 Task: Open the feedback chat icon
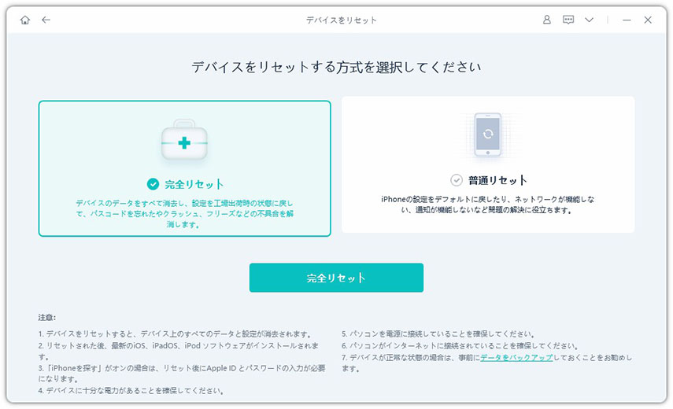coord(568,20)
